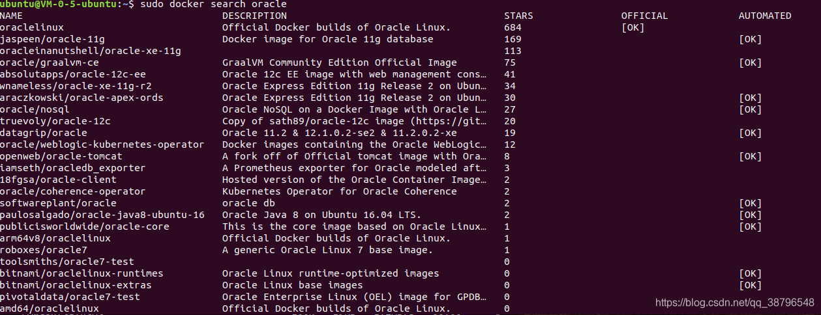
Task: Select 'pivotaldata/oracle7-test' image name
Action: [70, 297]
